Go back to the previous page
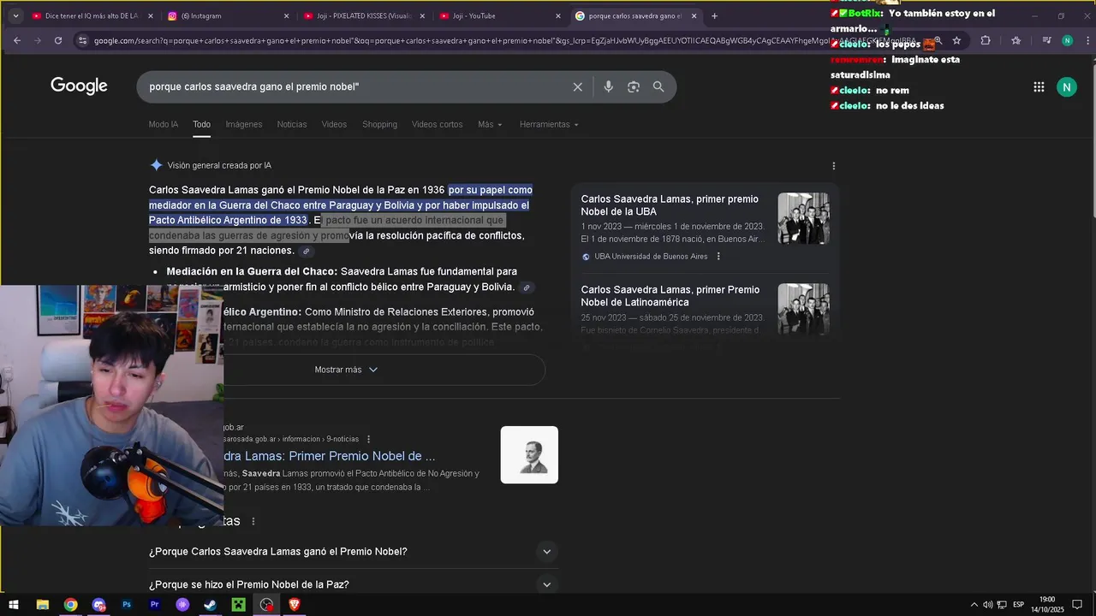This screenshot has width=1096, height=616. pos(16,40)
